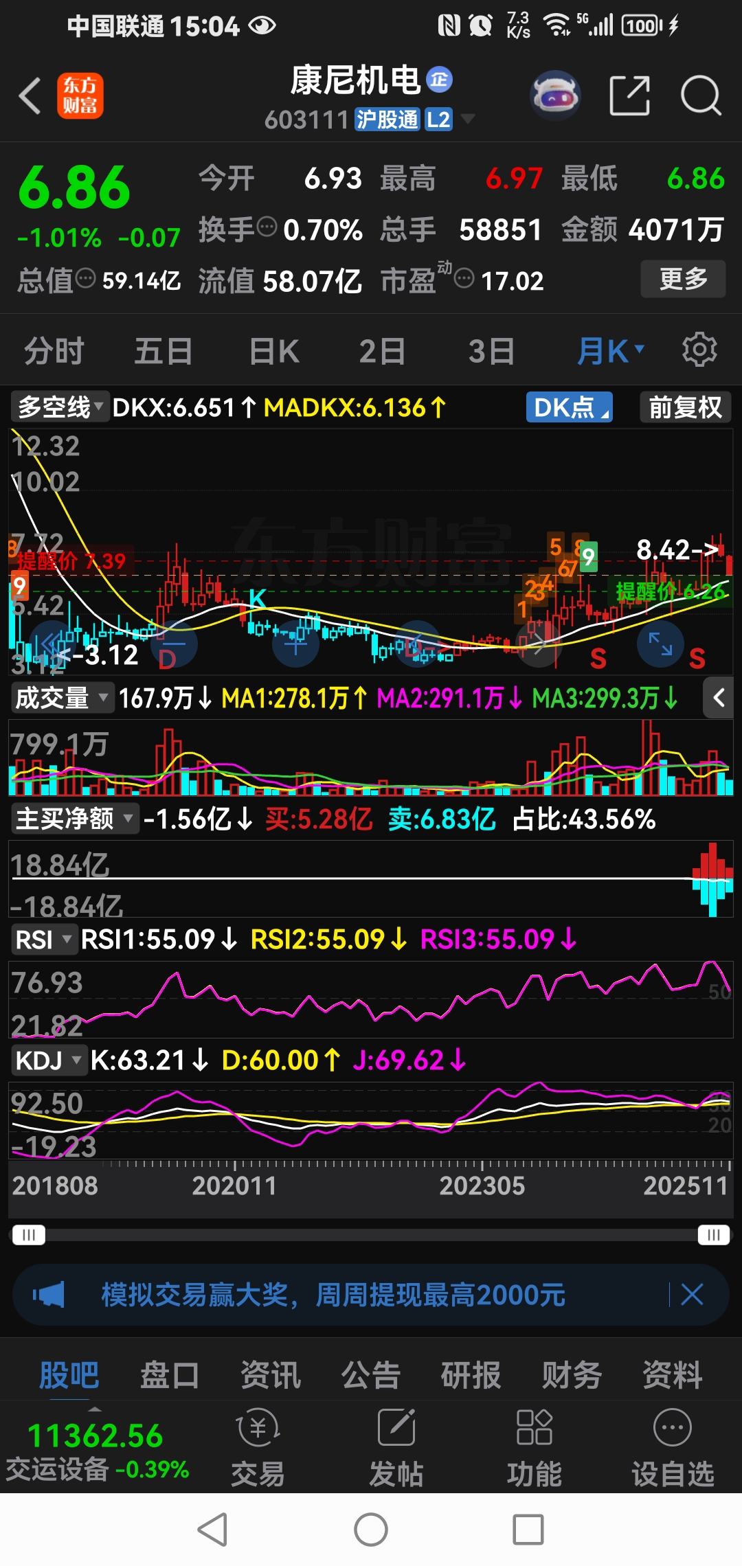
Task: Tap the megaphone promotion icon
Action: pos(48,1295)
